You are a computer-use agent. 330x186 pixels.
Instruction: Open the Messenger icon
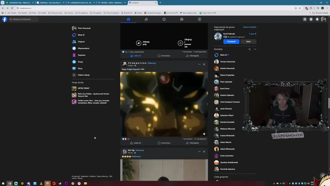[311, 19]
